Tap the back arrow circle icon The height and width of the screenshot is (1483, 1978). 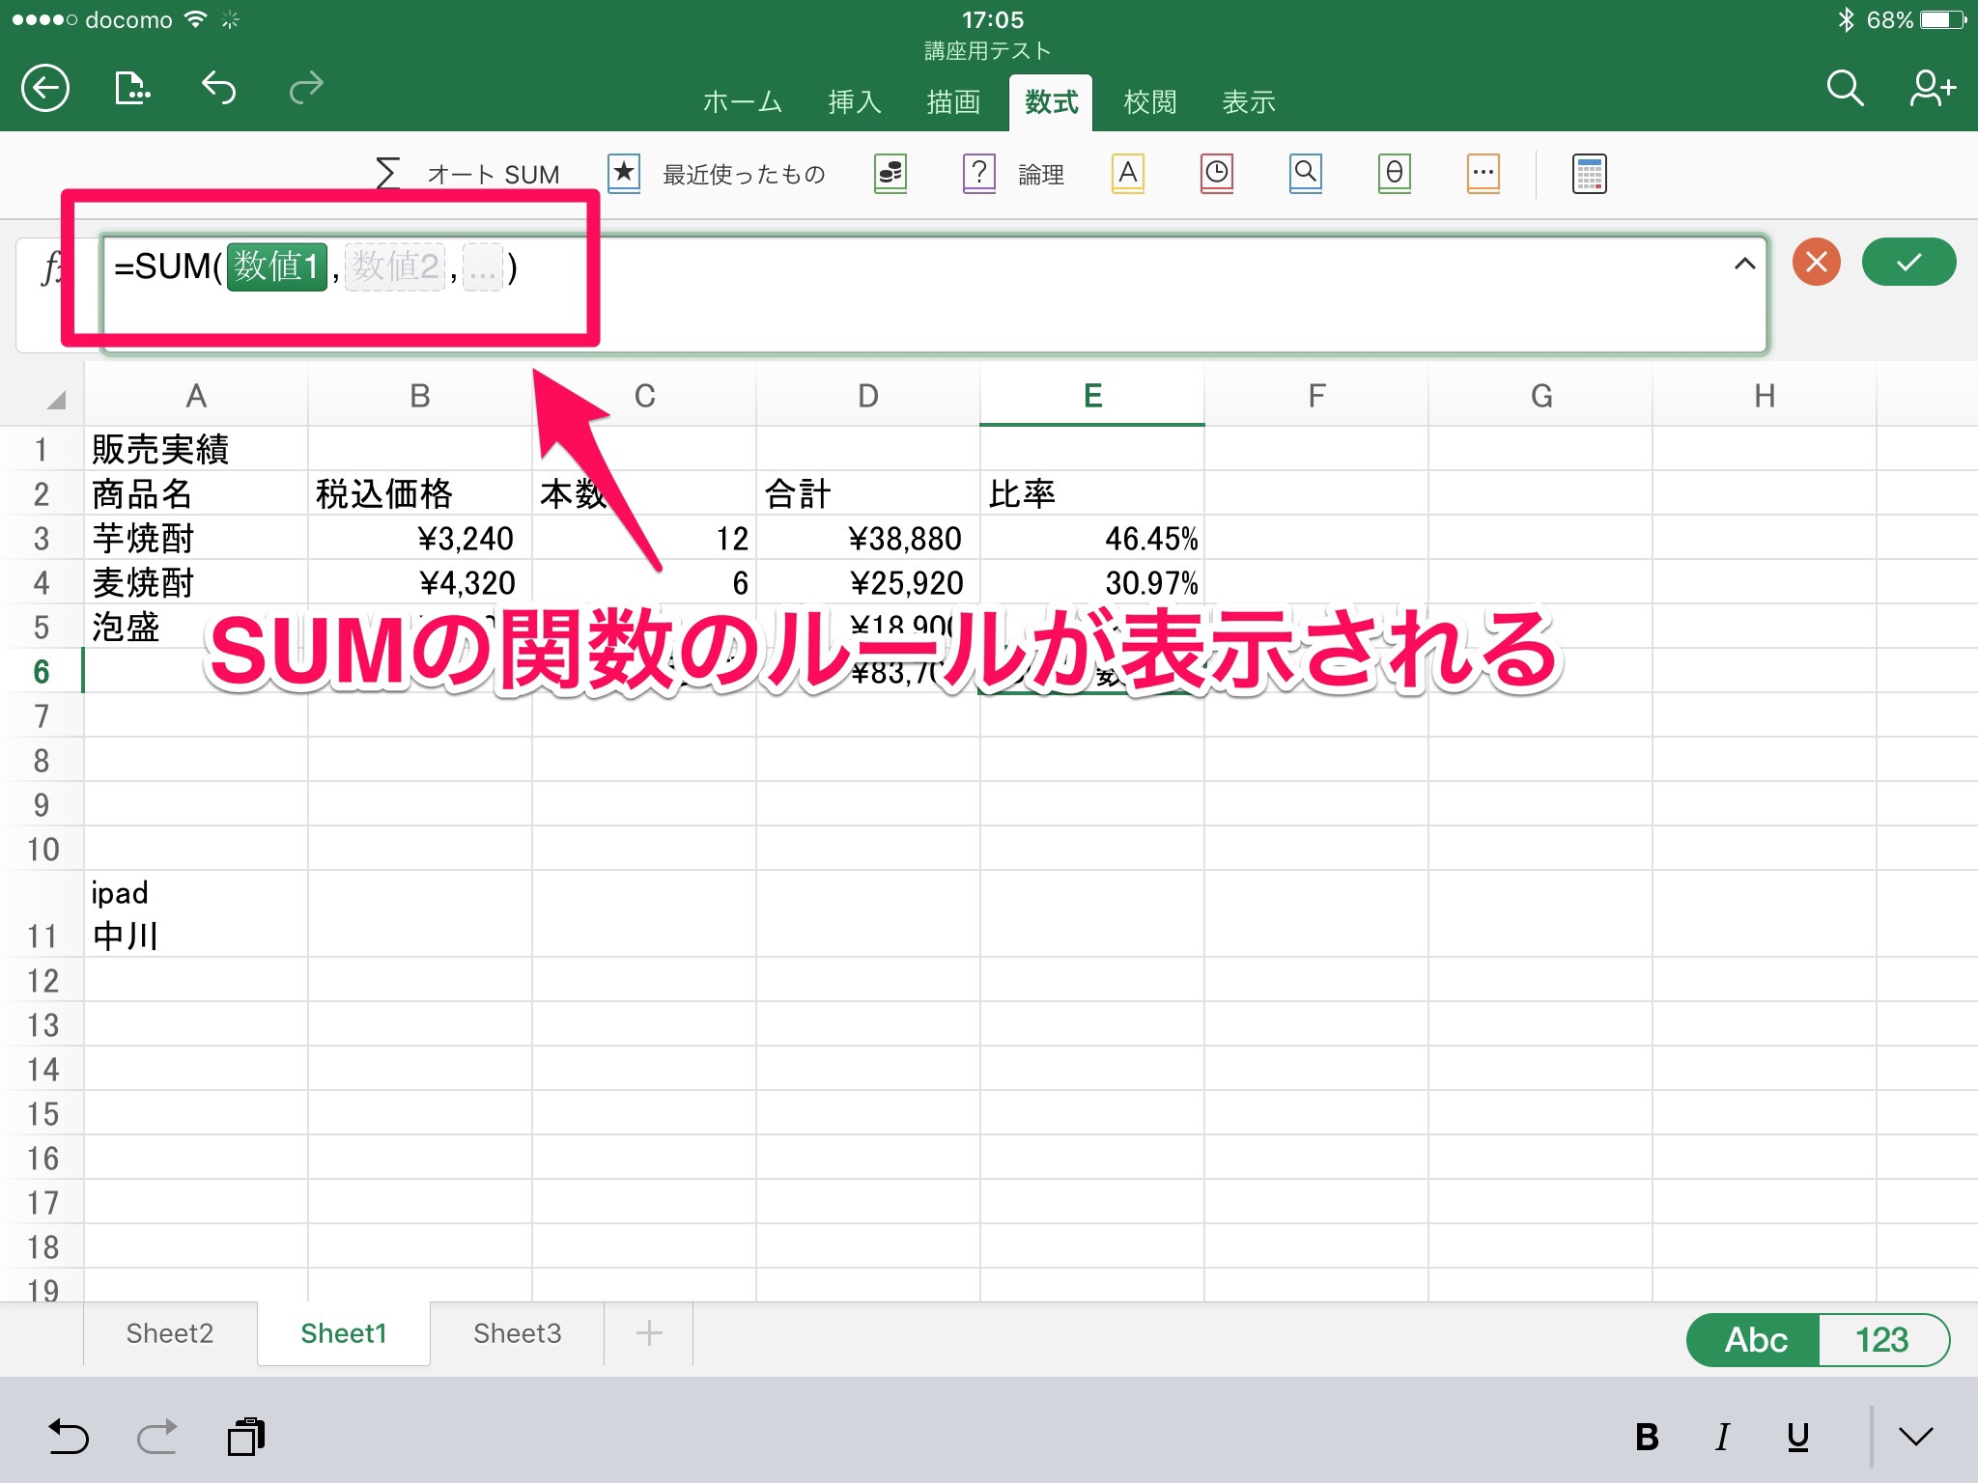point(45,89)
